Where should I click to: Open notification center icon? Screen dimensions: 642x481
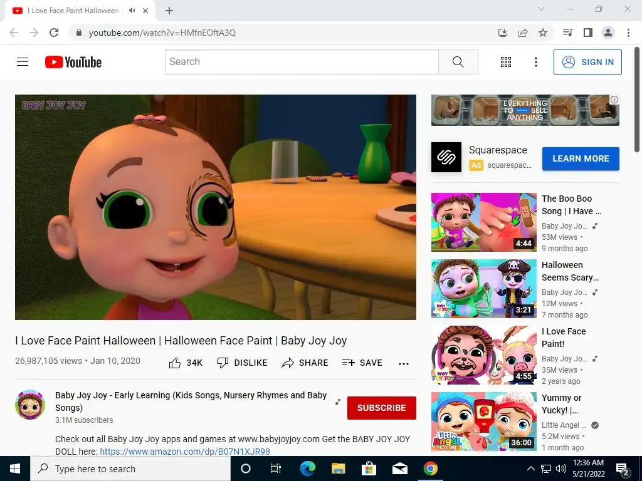click(623, 469)
